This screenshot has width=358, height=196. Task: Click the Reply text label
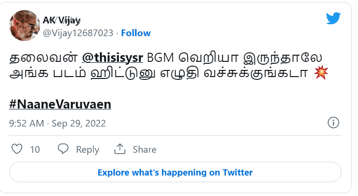click(87, 149)
